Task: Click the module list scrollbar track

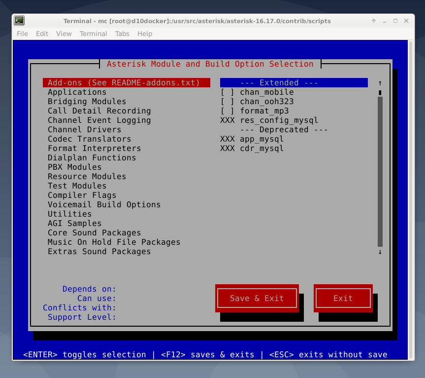Action: (x=380, y=172)
